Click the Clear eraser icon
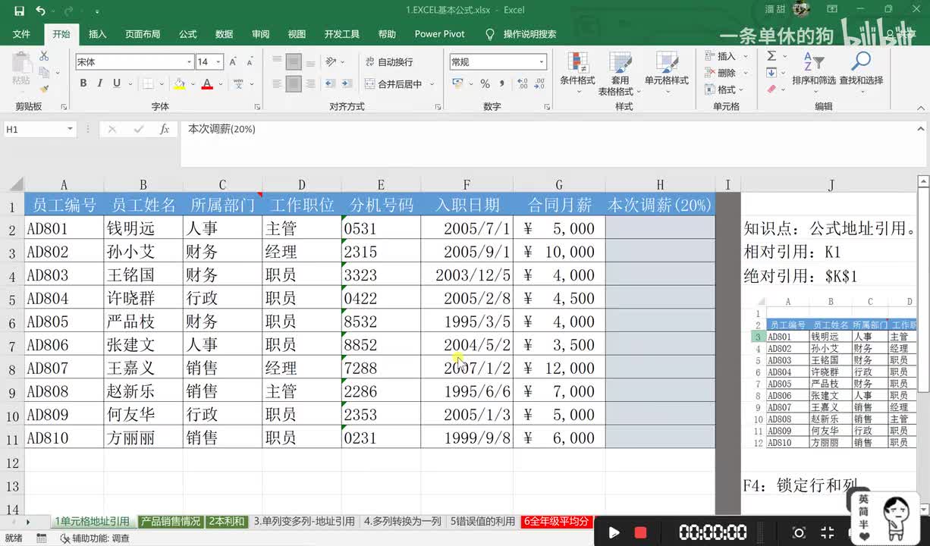The image size is (930, 546). coord(771,89)
